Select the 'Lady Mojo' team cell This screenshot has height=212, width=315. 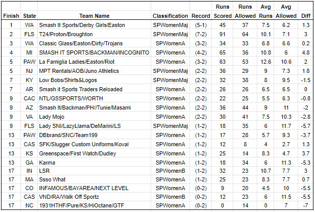pyautogui.click(x=52, y=117)
